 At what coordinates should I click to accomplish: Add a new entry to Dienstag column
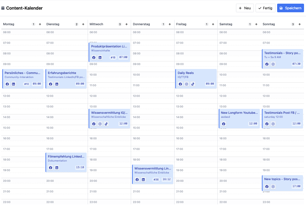tap(83, 24)
